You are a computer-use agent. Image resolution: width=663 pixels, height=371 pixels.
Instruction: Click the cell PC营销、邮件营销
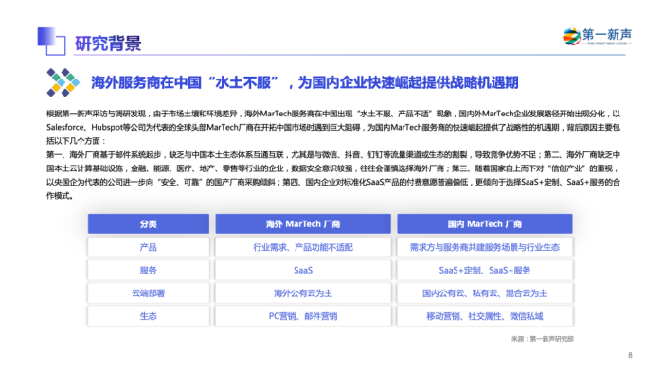coord(303,316)
